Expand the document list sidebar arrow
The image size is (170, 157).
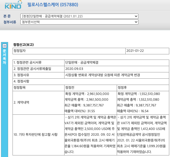[4, 46]
